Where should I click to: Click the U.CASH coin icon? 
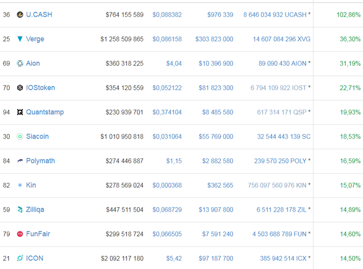(x=20, y=15)
